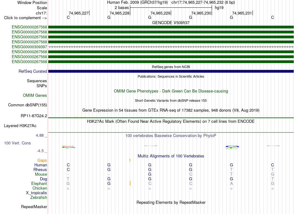Click the GENCODE V50lift37 track title
This screenshot has height=214, width=294.
171,23
